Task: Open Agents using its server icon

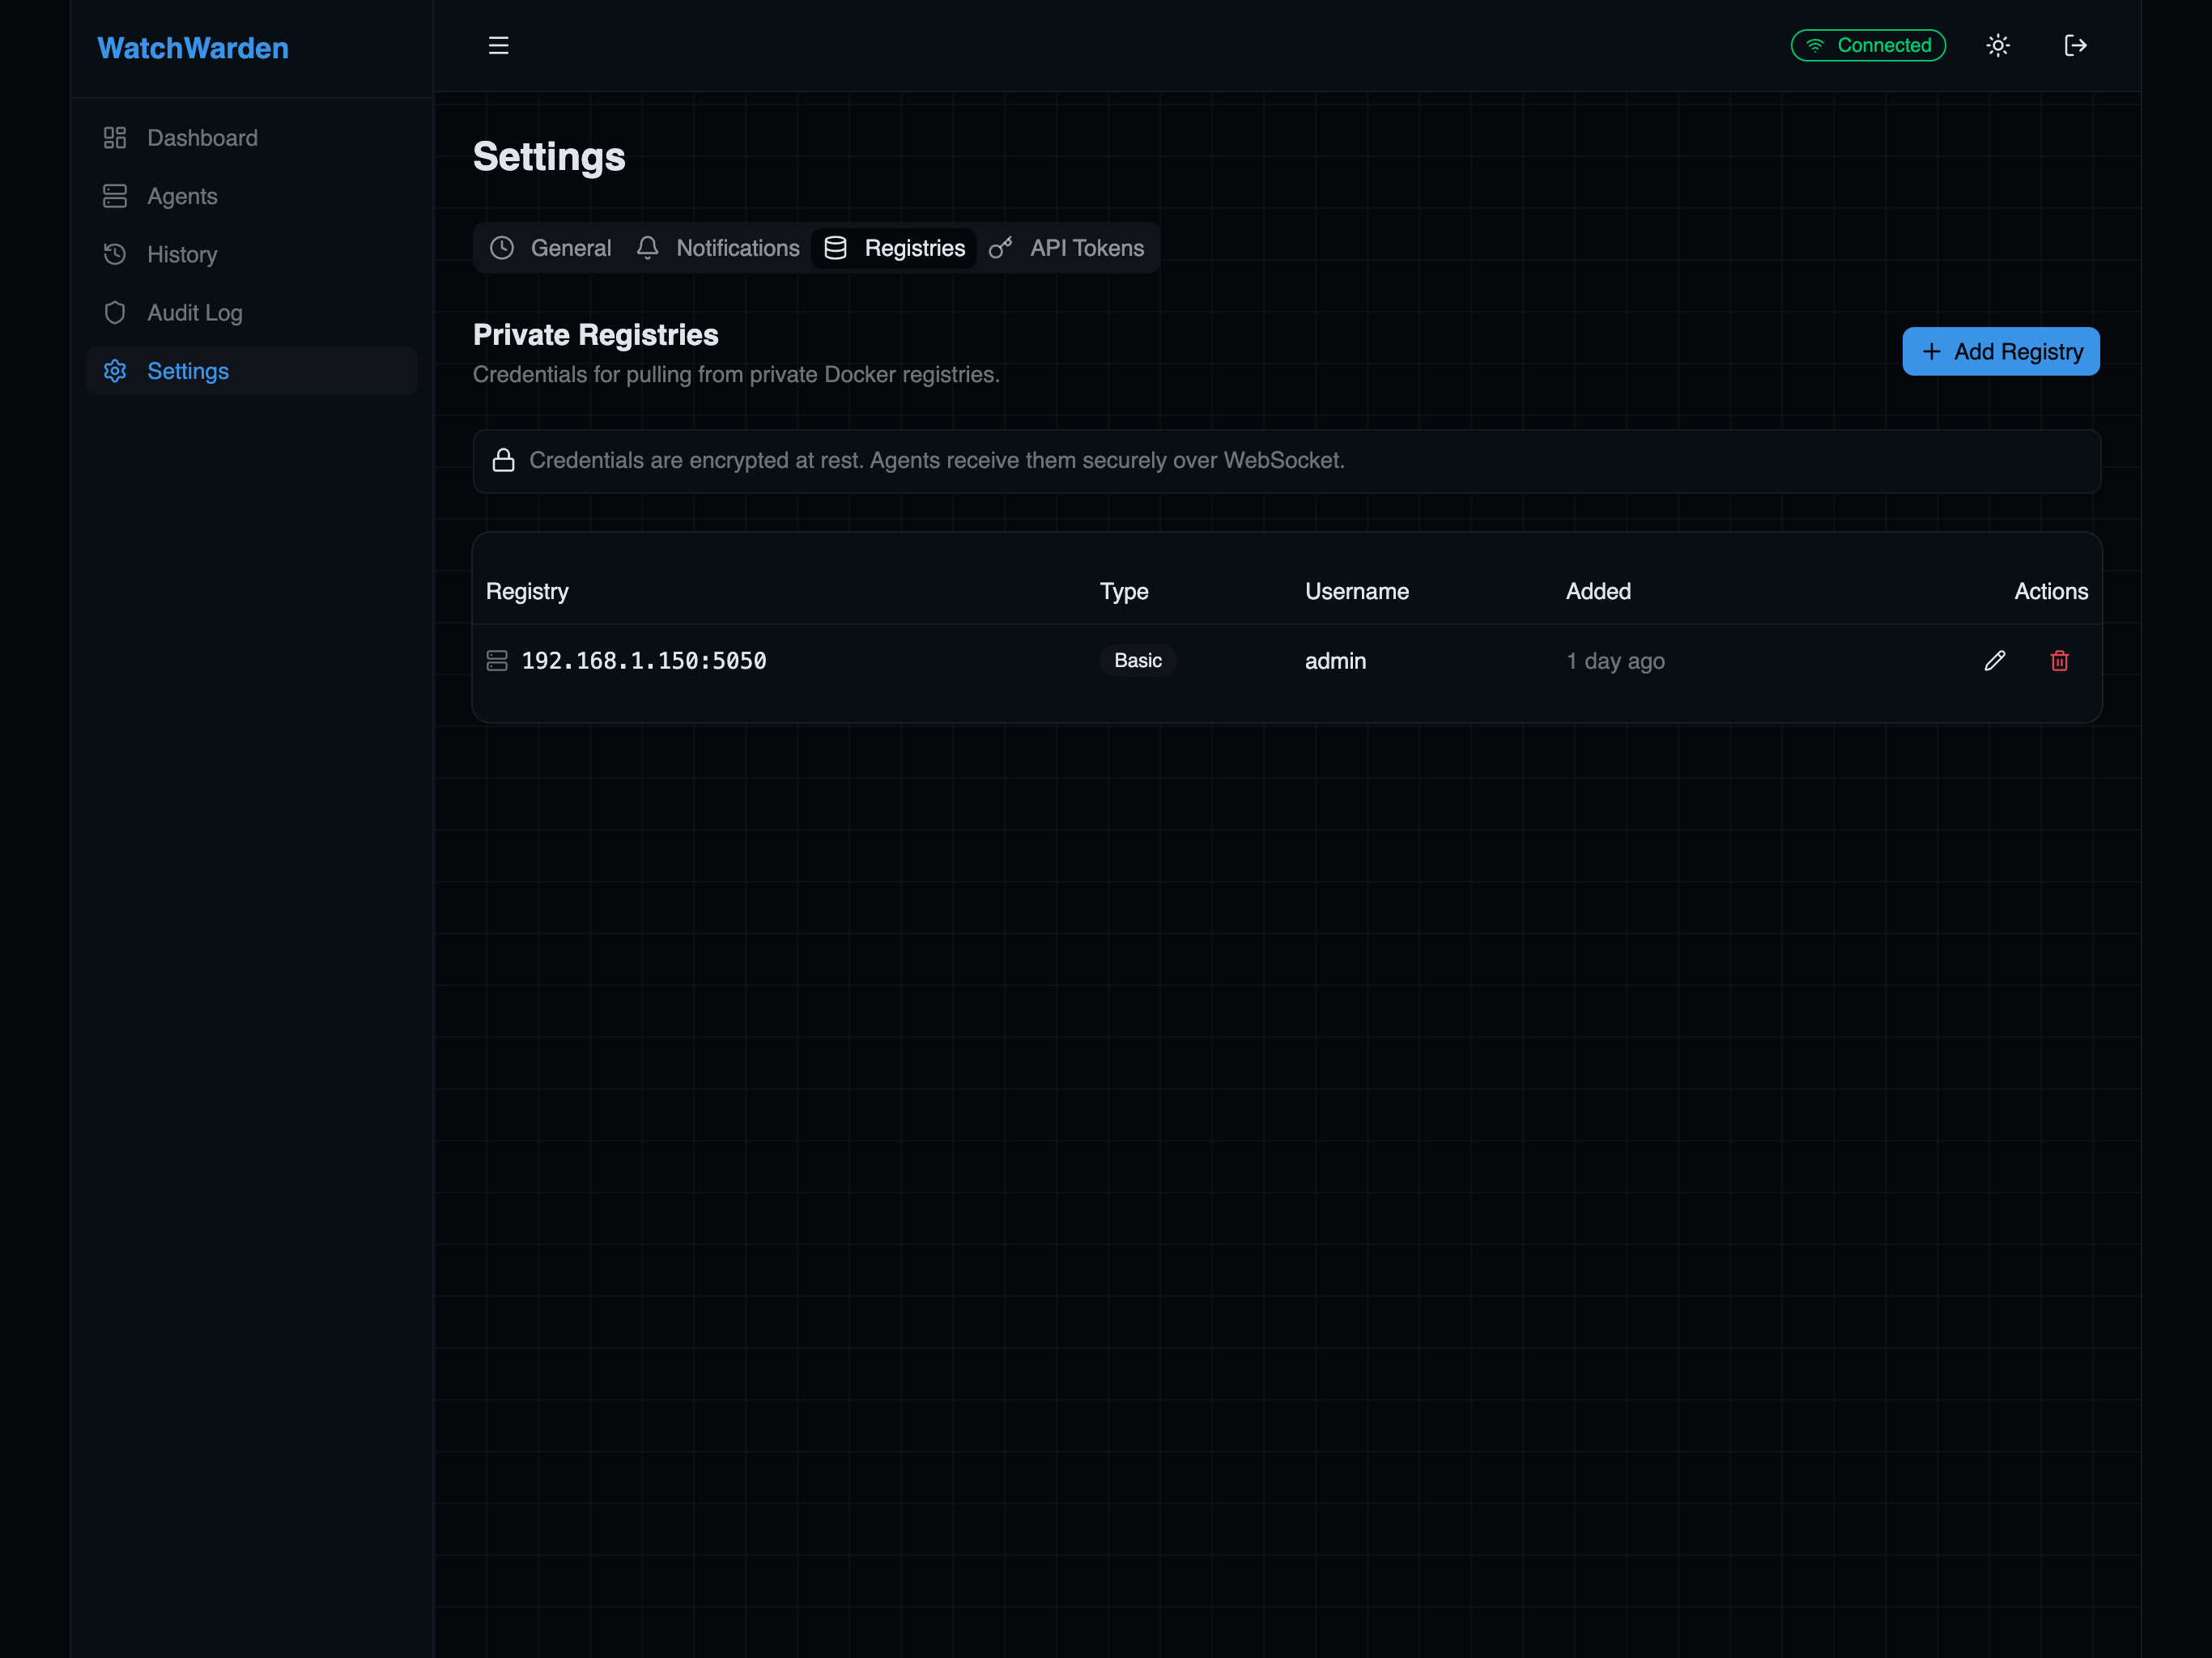Action: pos(114,196)
